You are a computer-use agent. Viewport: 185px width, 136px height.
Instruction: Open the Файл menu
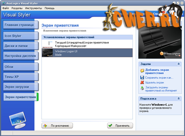pyautogui.click(x=6, y=8)
